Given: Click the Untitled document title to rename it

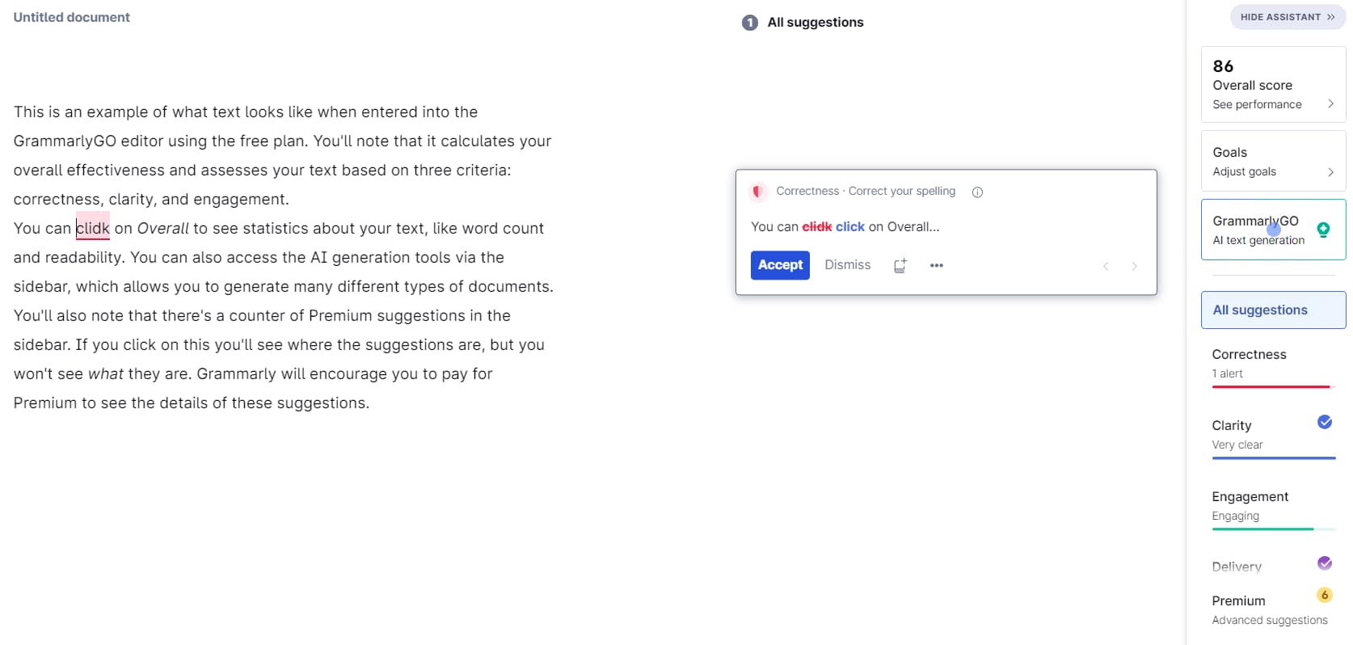Looking at the screenshot, I should click(x=71, y=16).
